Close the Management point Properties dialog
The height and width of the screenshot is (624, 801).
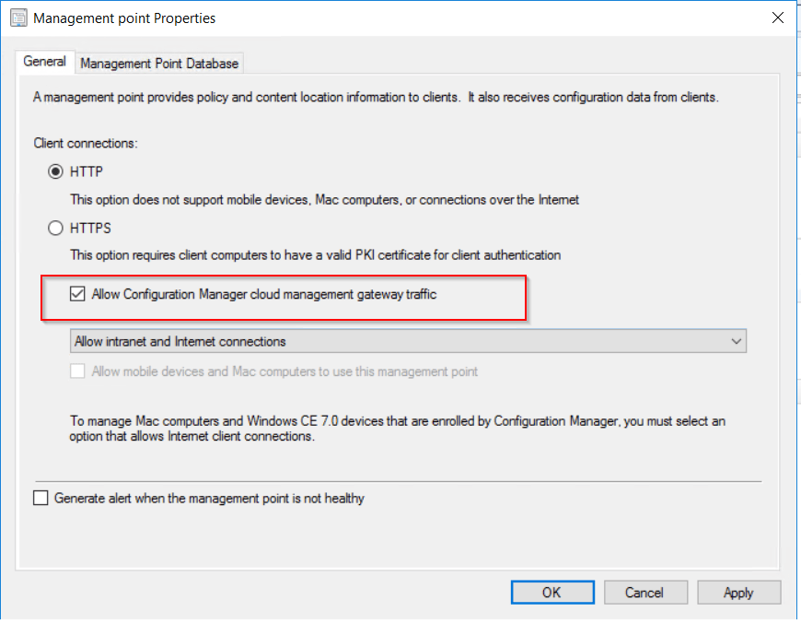778,18
